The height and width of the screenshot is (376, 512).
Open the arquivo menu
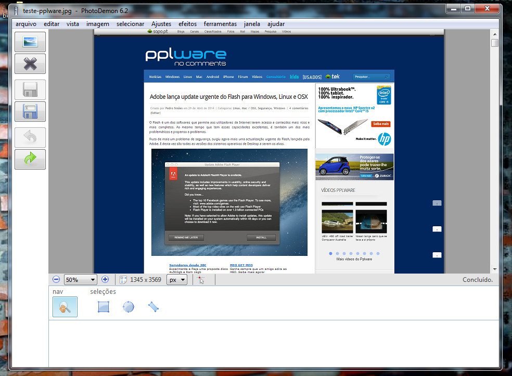[x=26, y=24]
